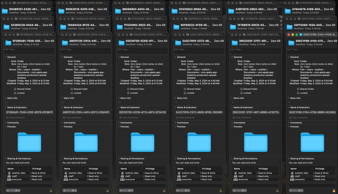Select everyone row in 50EC1F8B permissions table

click(312, 179)
